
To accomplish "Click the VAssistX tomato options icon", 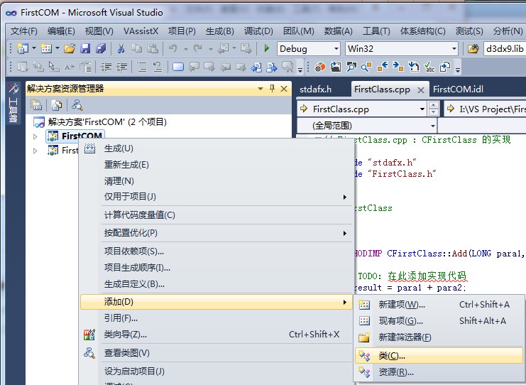I will pos(320,67).
